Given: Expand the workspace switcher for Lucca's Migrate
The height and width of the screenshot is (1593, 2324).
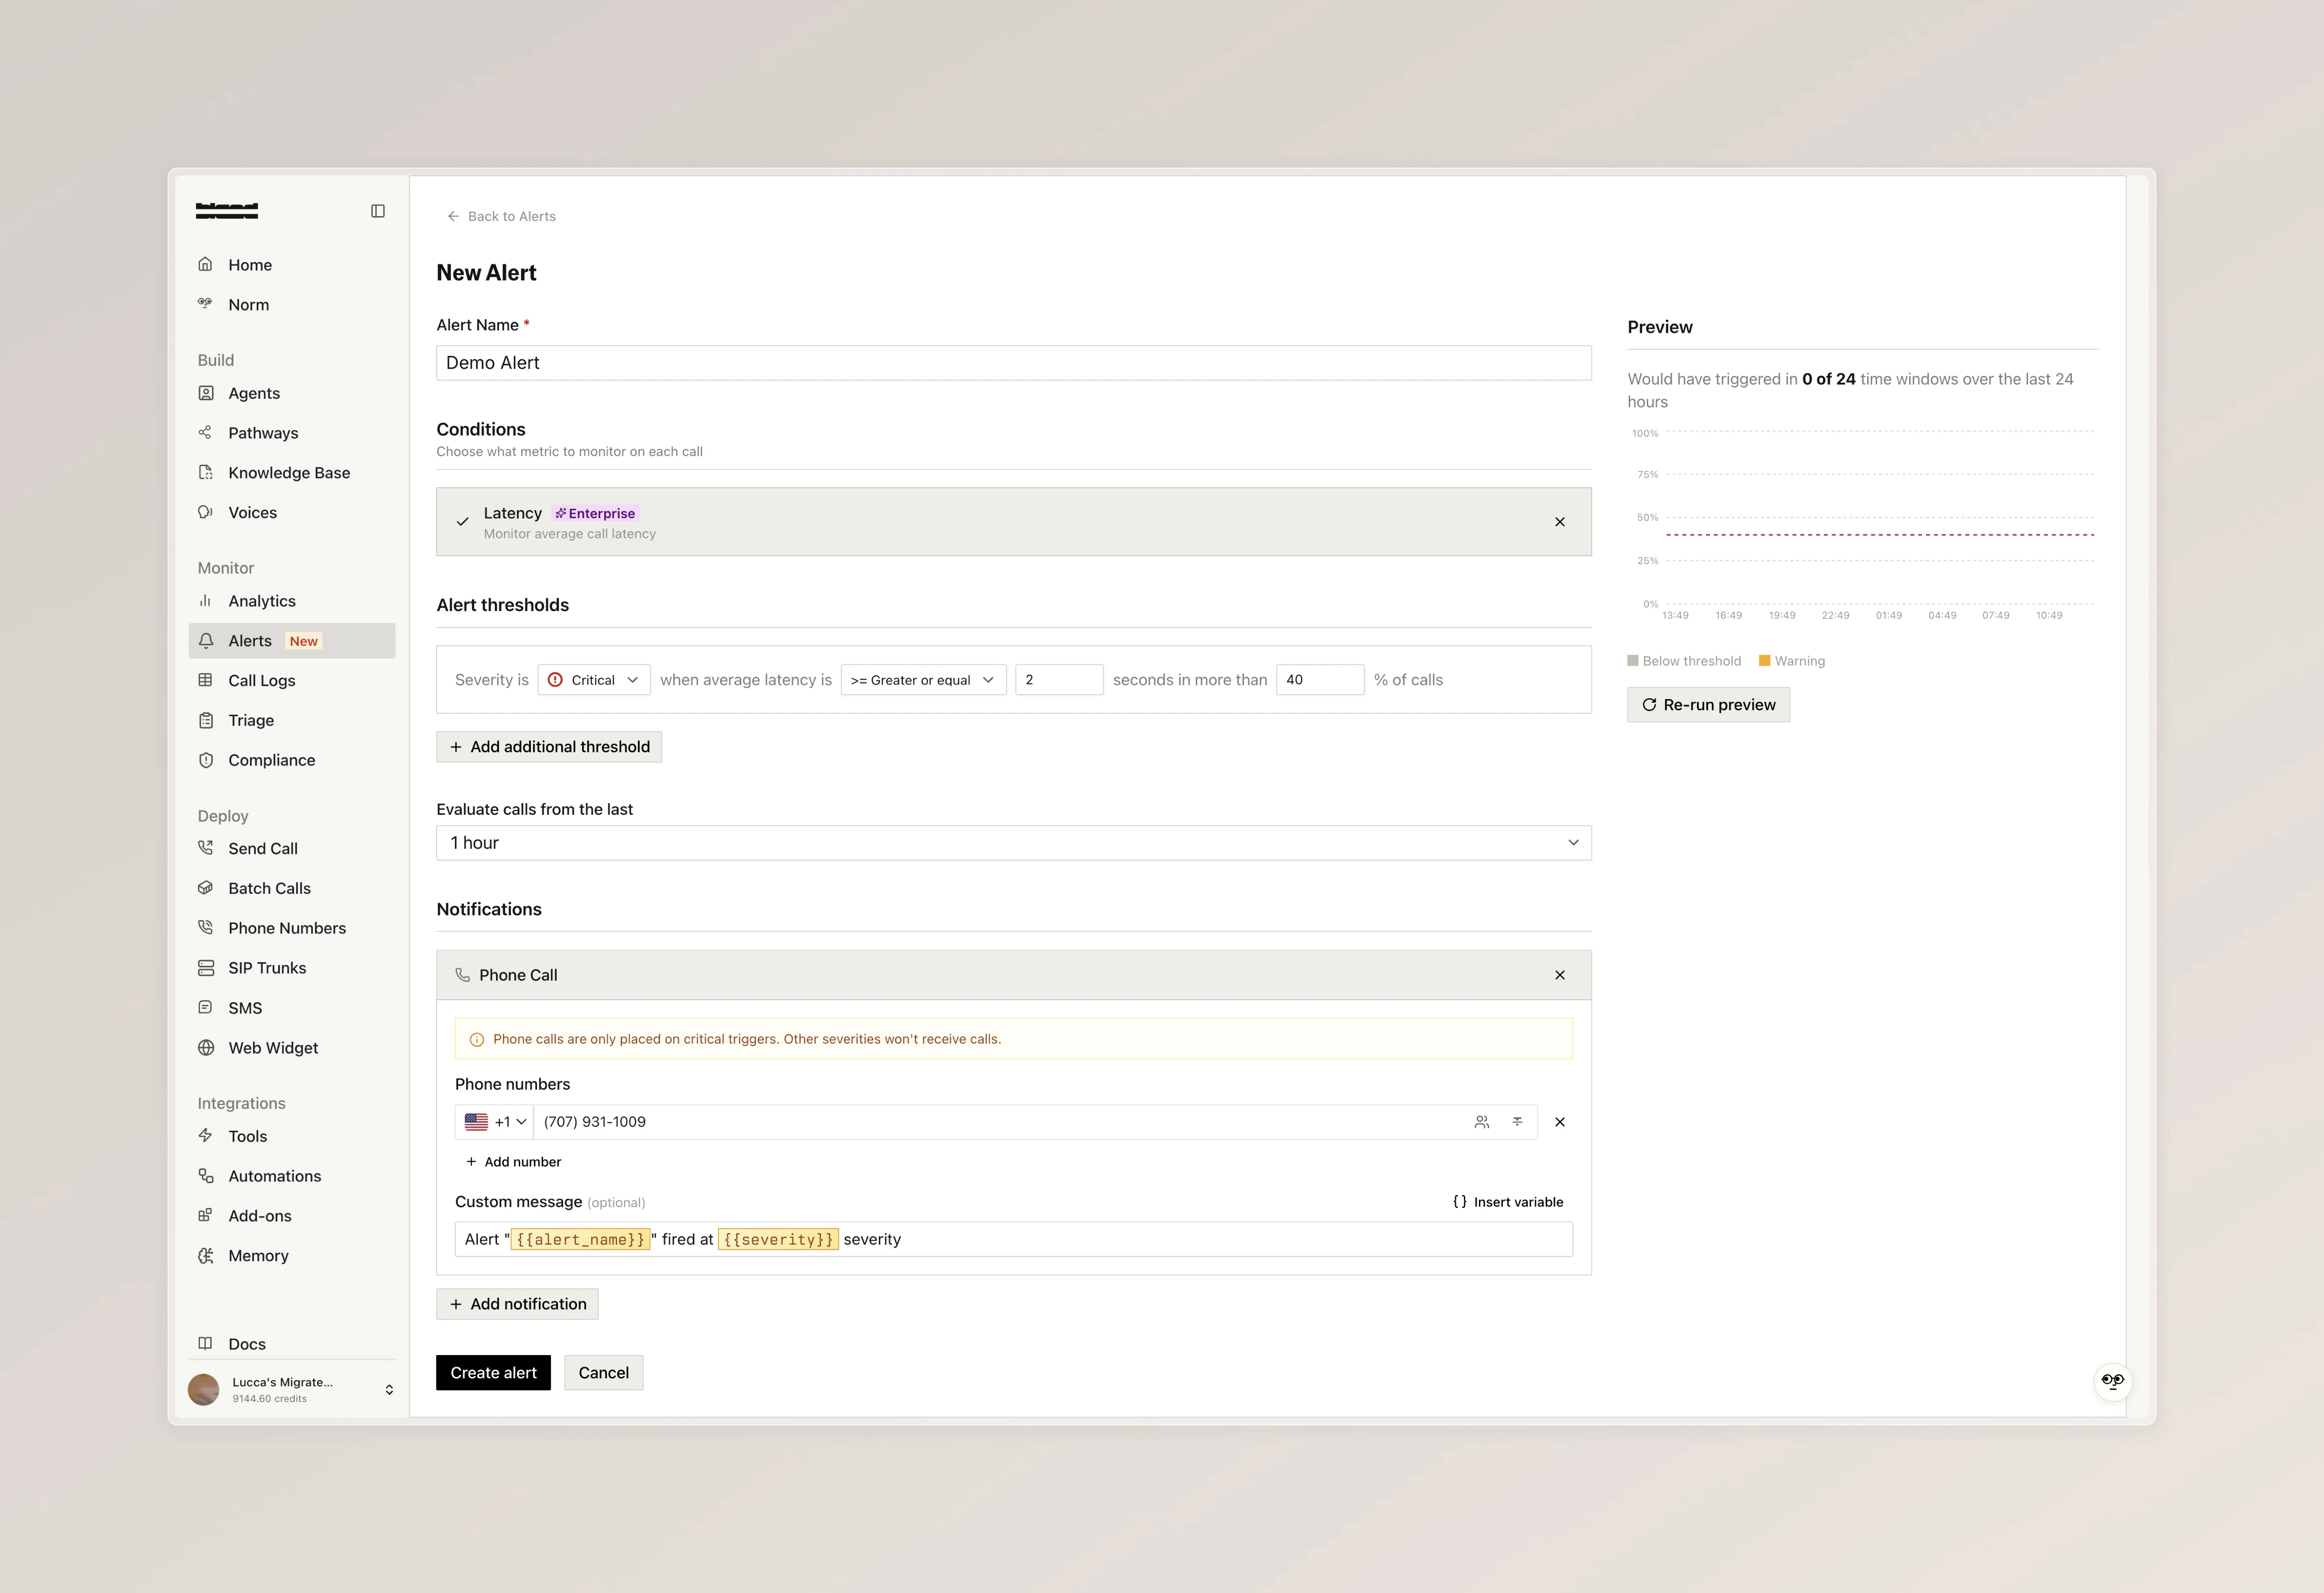Looking at the screenshot, I should click(x=389, y=1390).
